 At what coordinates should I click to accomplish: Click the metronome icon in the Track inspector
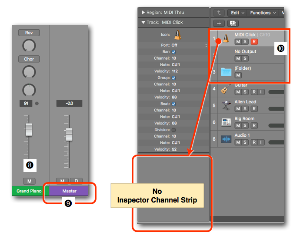tap(178, 35)
